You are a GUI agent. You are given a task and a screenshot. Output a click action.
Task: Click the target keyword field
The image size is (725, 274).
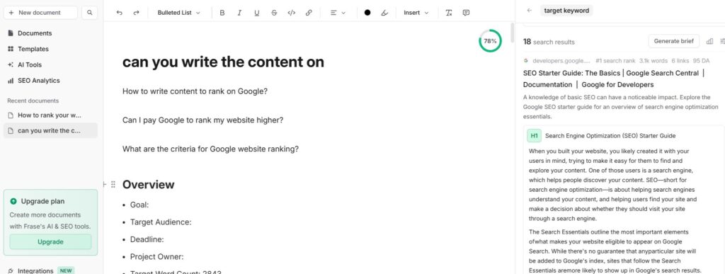pos(566,10)
